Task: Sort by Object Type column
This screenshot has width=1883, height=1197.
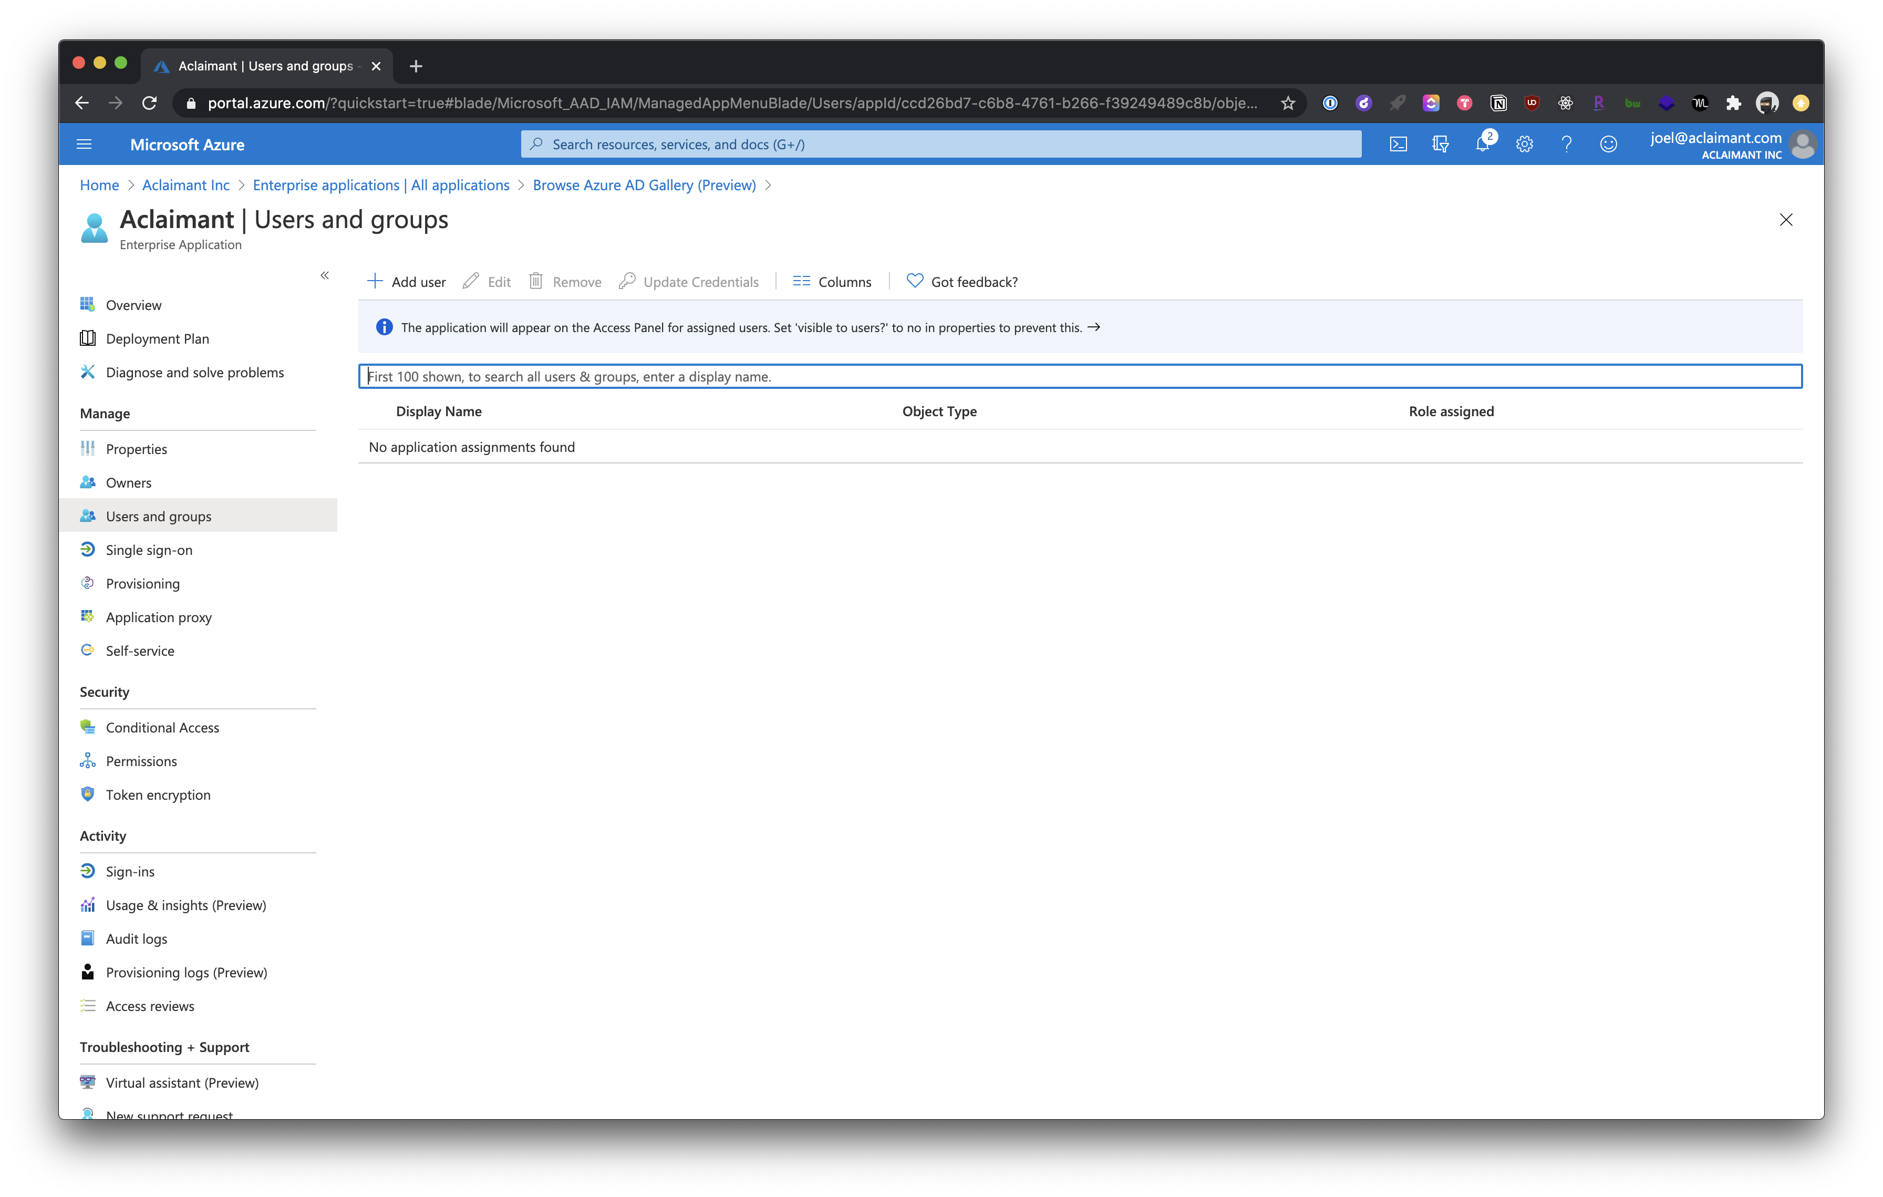Action: click(x=939, y=411)
